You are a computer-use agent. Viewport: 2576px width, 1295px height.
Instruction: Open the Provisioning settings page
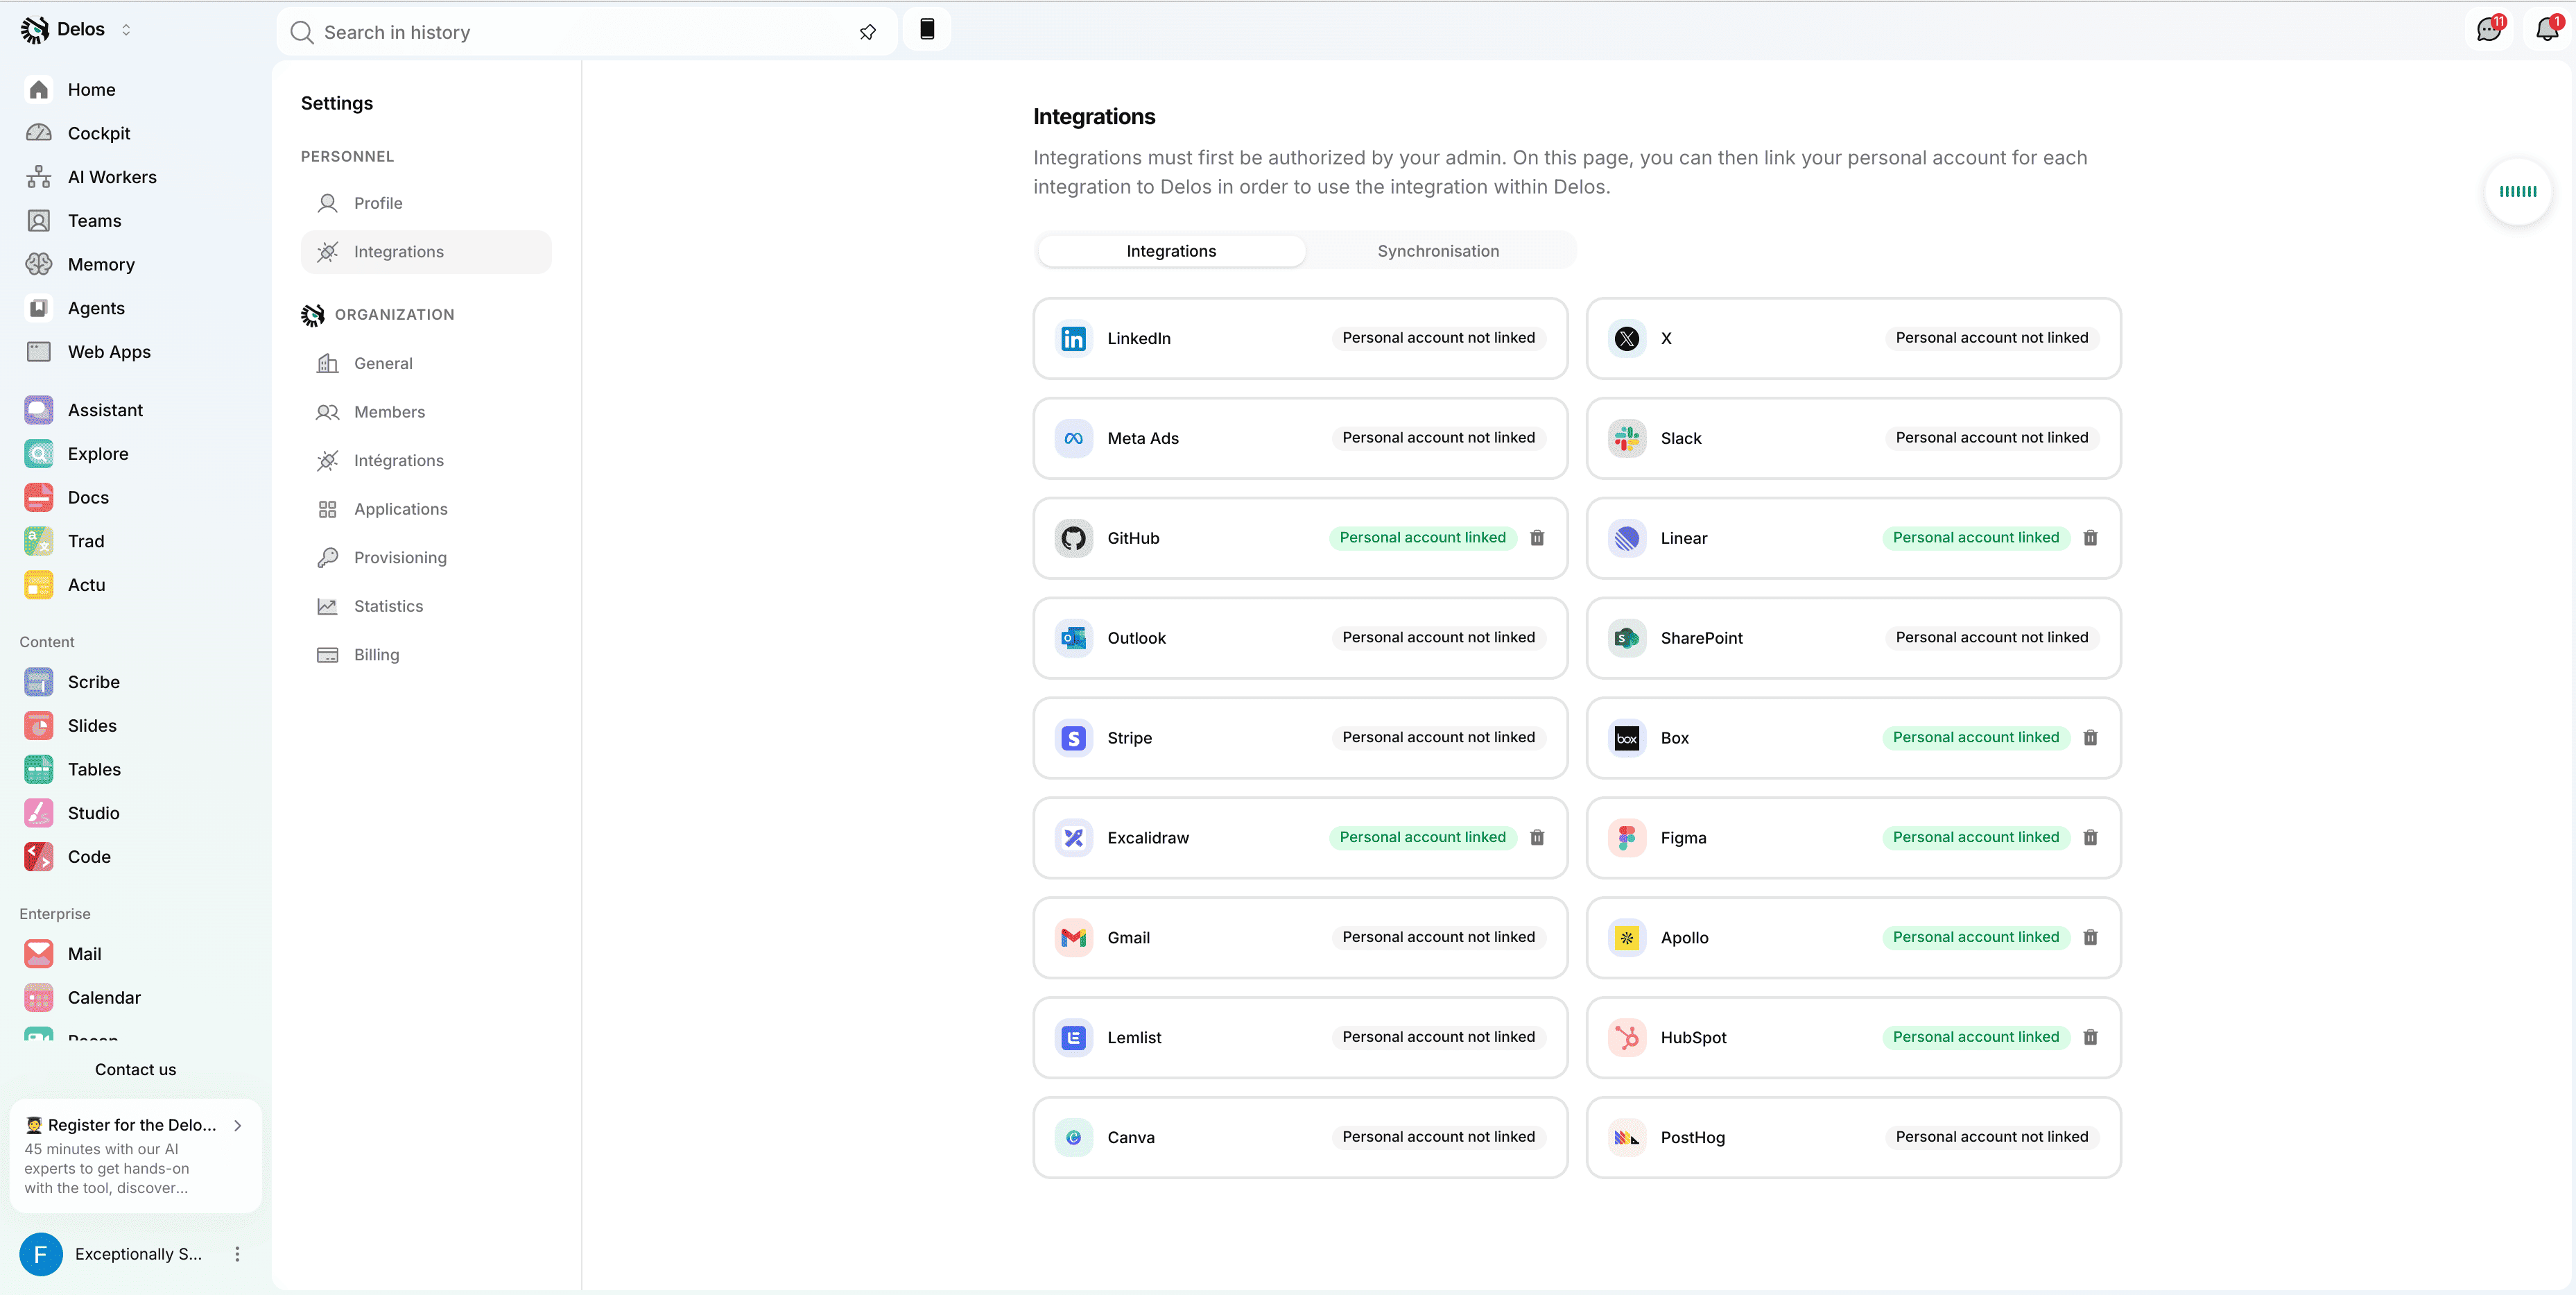point(426,558)
